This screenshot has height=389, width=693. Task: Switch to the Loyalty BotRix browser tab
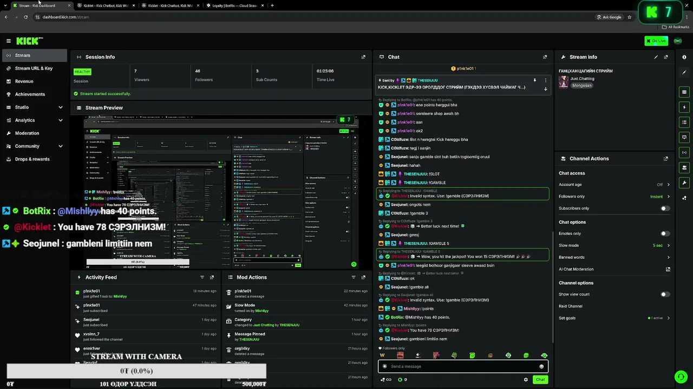pos(234,5)
